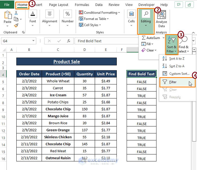Screen dimensions: 197x170
Task: Expand the formula bar chevron
Action: pyautogui.click(x=194, y=41)
